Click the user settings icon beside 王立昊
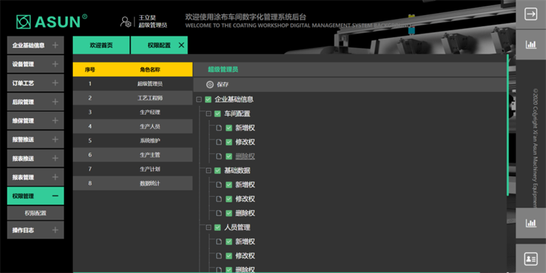This screenshot has width=546, height=273. tap(126, 21)
